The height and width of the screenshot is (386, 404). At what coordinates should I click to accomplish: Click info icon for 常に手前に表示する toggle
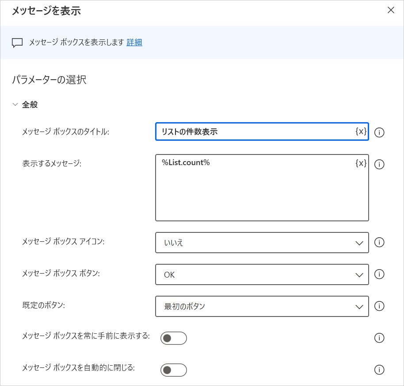pyautogui.click(x=379, y=338)
